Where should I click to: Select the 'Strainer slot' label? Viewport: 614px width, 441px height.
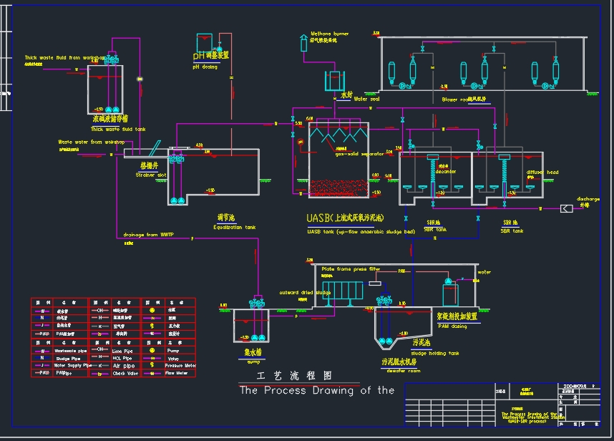pyautogui.click(x=151, y=175)
